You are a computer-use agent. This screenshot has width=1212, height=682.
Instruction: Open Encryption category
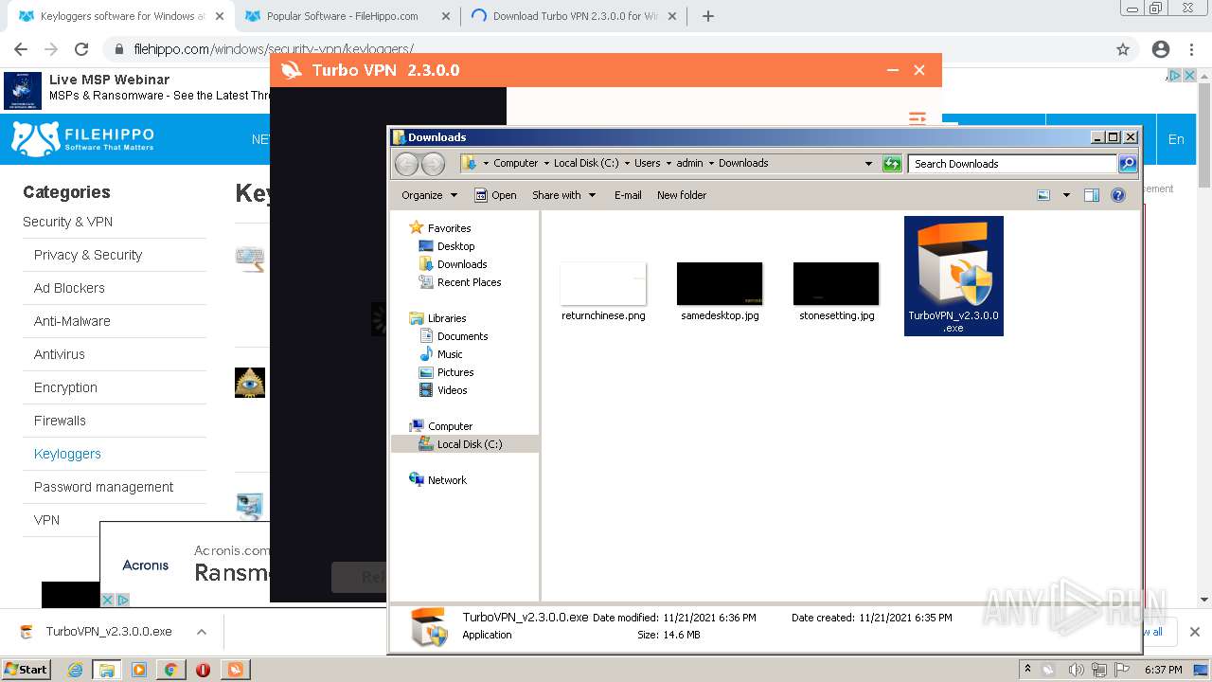click(x=65, y=387)
